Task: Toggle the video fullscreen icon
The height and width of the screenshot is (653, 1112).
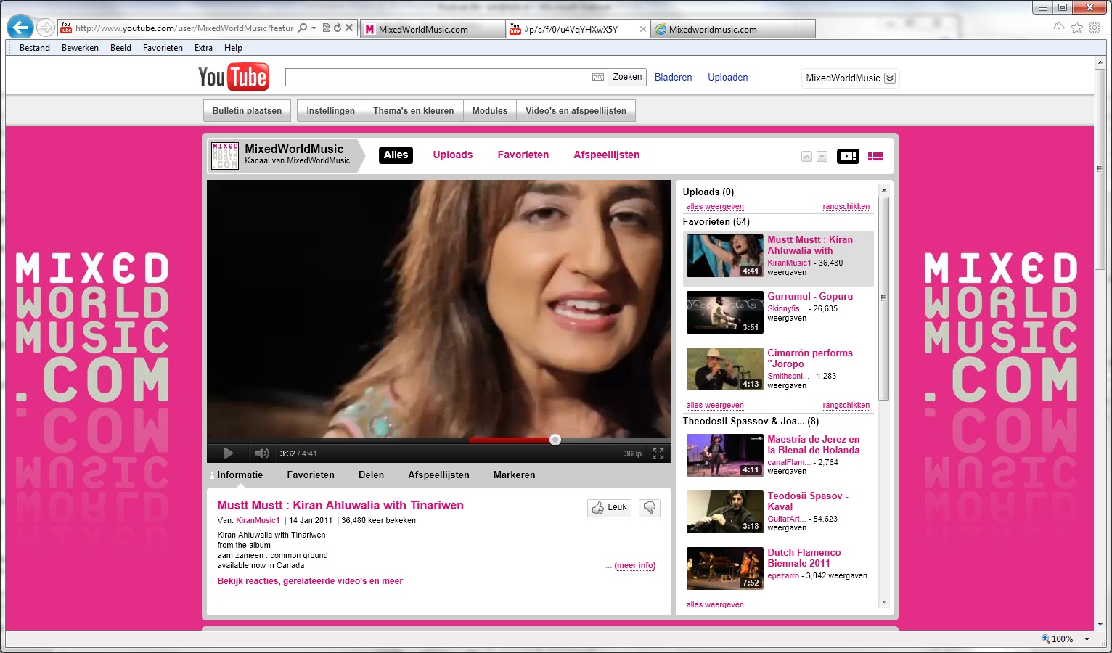Action: (658, 453)
